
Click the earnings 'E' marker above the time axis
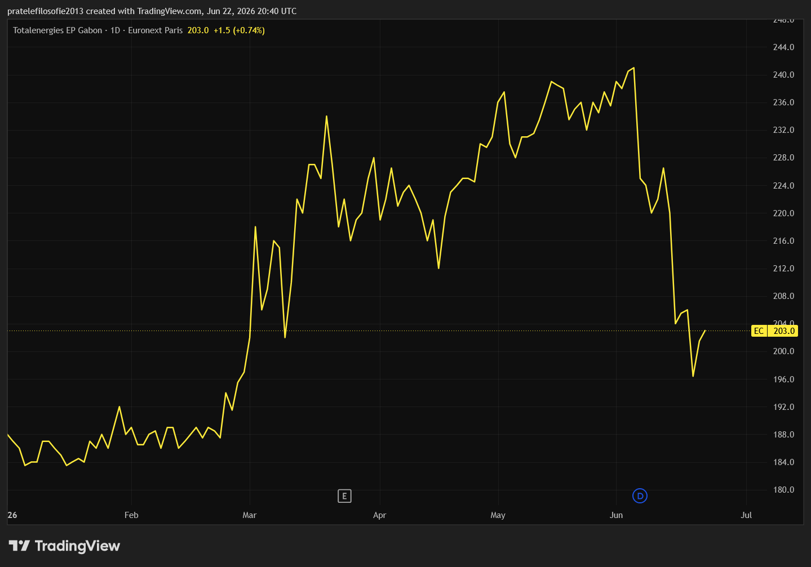tap(344, 496)
